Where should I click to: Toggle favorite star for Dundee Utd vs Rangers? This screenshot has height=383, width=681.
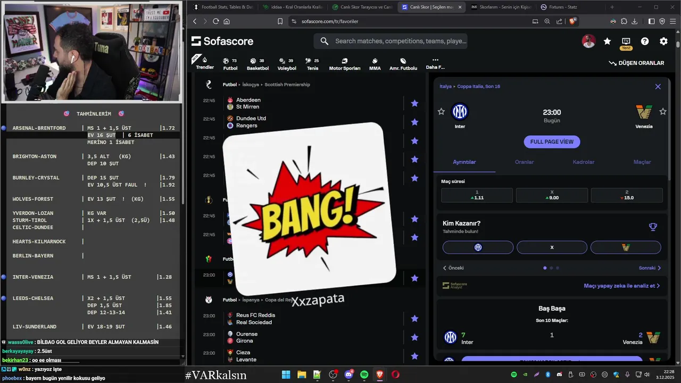point(414,122)
